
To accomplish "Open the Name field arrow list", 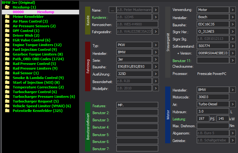I will click(155, 10).
